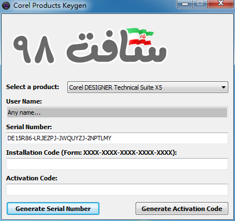Focus the Serial Number text box

117,138
